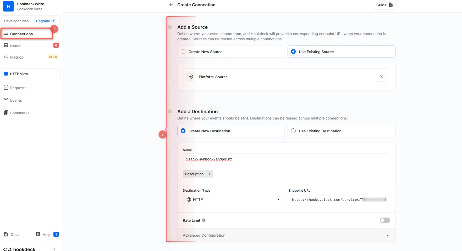
Task: Click the Platform-Source arrow icon
Action: (191, 77)
